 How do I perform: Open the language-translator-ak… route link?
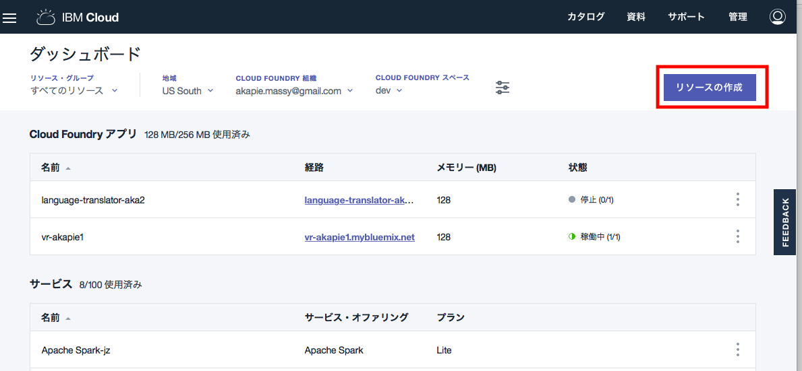359,200
